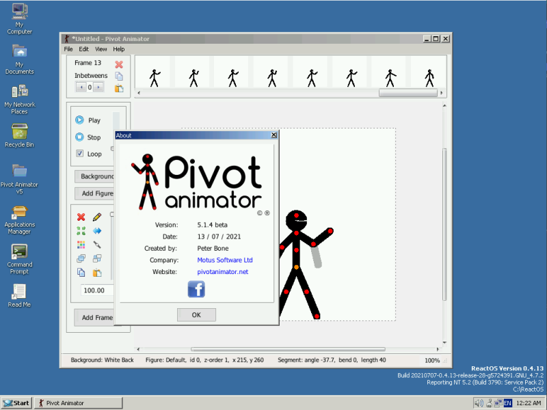Open My Documents desktop icon

20,59
